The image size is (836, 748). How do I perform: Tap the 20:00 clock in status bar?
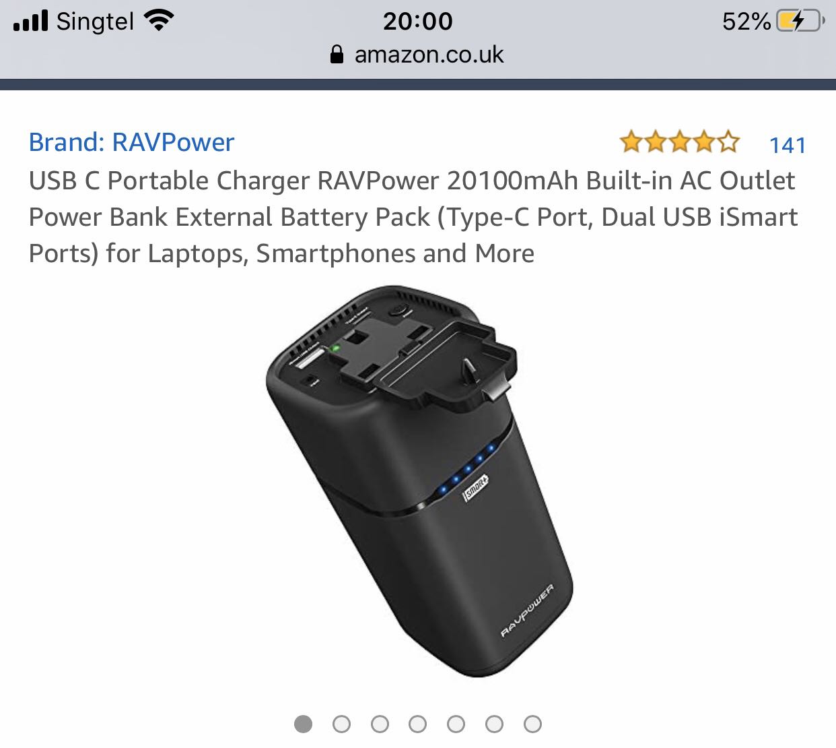tap(418, 21)
